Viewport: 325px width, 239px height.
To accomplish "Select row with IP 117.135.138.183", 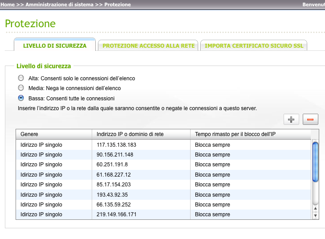I will pos(116,145).
